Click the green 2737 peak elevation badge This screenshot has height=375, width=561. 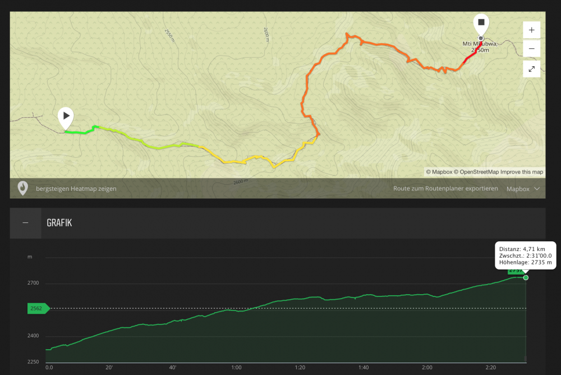tap(515, 271)
